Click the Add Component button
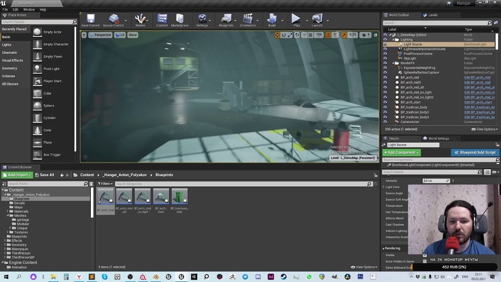 coord(401,152)
